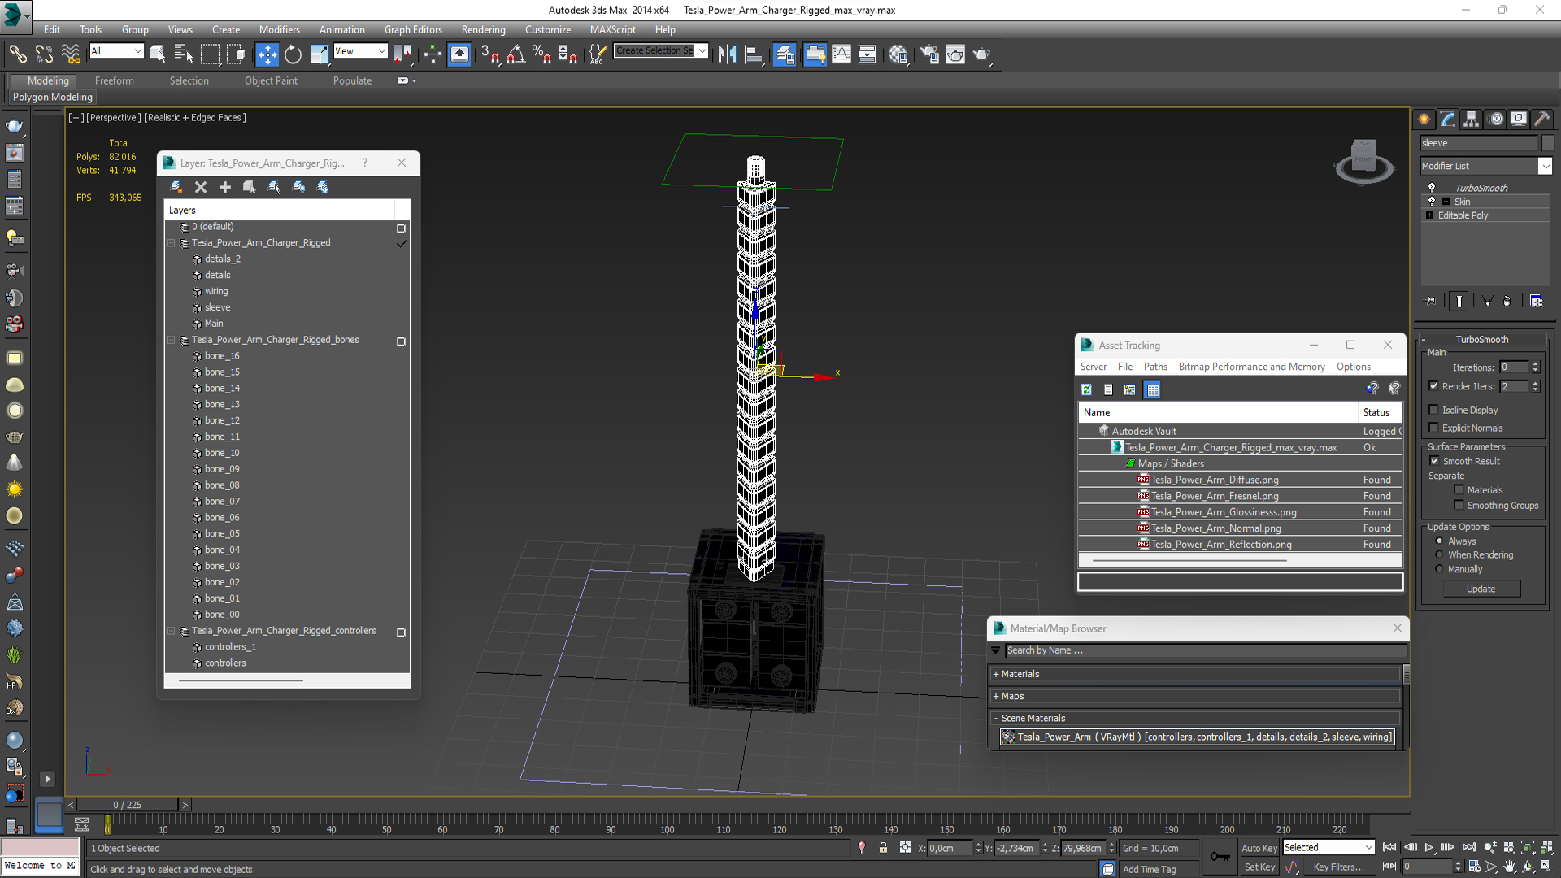Open the Mirror tool

tap(727, 54)
